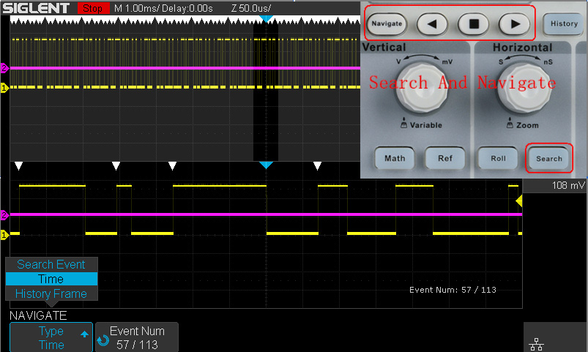588x352 pixels.
Task: Toggle Roll mode button
Action: tap(498, 158)
